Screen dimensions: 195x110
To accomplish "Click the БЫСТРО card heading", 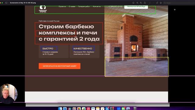I will click(x=48, y=49).
